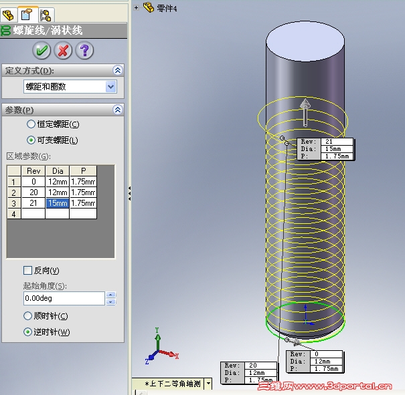Select Dia 12mm cell in row 2
Viewport: 405px width, 395px height.
coord(58,192)
